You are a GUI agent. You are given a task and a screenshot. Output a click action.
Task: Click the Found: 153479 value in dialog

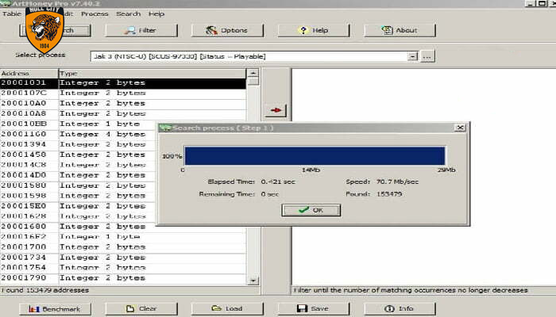389,194
